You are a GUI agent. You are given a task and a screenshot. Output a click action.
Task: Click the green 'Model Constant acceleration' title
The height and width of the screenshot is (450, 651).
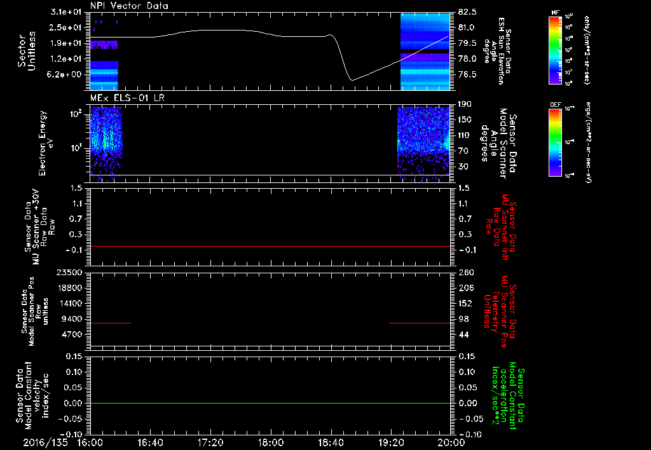click(508, 397)
